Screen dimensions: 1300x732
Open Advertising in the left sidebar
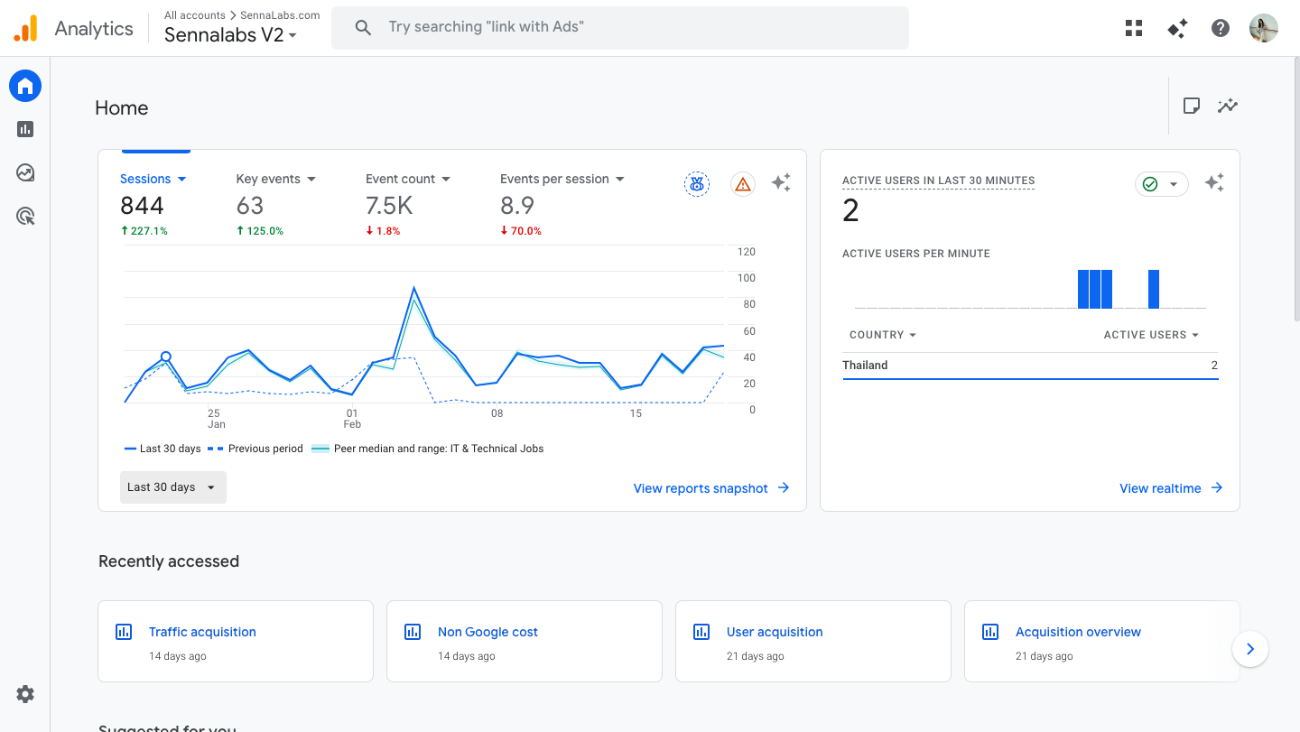click(x=25, y=216)
